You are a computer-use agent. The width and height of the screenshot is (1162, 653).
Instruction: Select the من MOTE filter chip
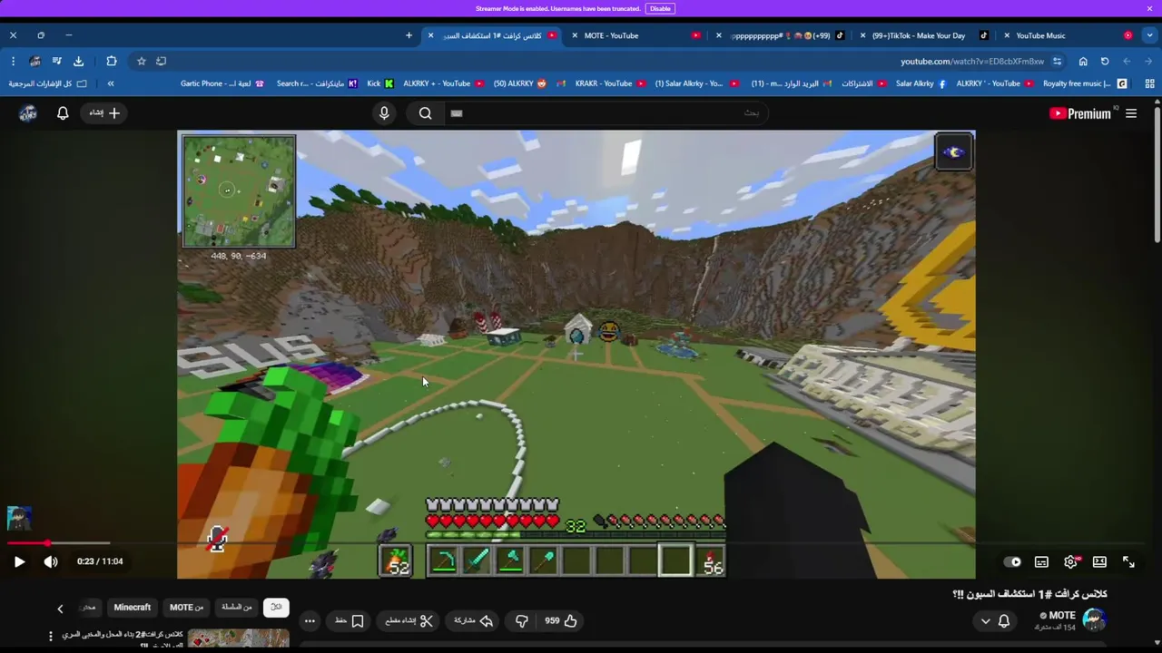click(x=187, y=608)
